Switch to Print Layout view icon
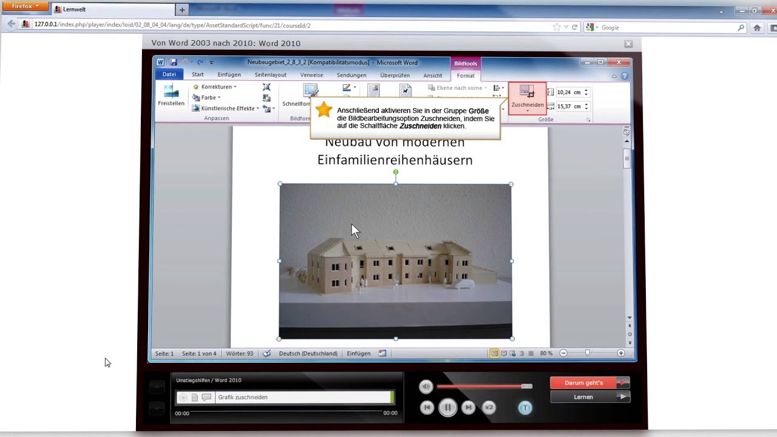 [495, 353]
